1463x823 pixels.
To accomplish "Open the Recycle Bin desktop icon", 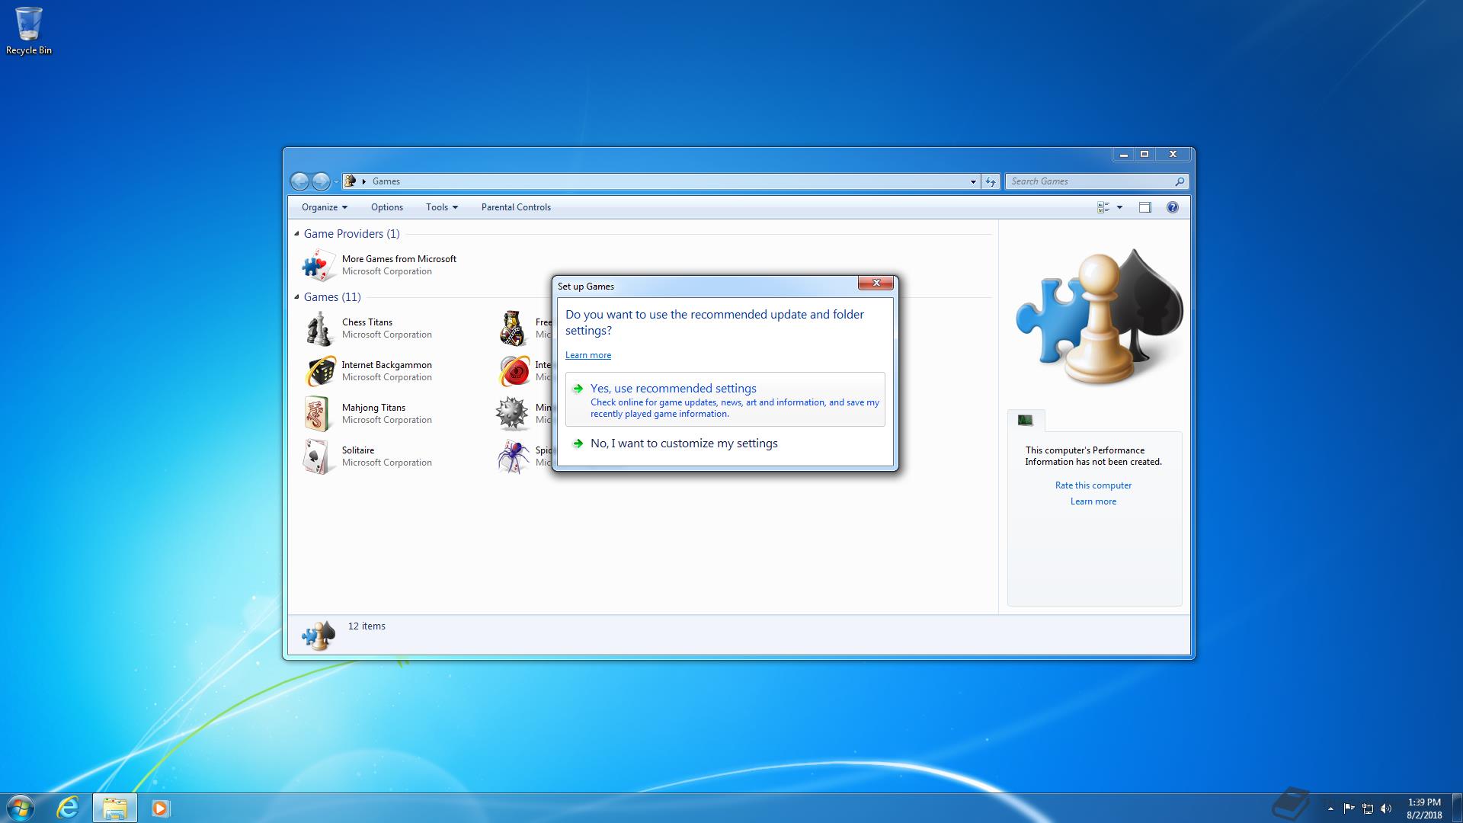I will pos(29,30).
